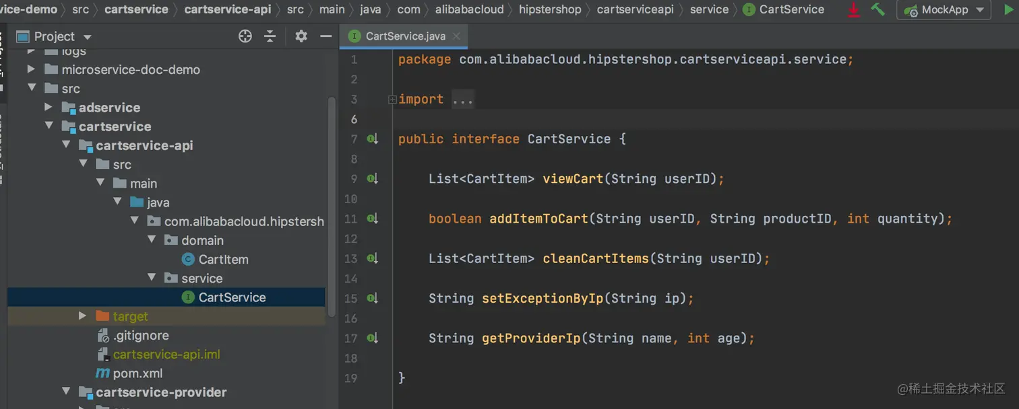
Task: Collapse the cartservice-api module
Action: click(66, 145)
